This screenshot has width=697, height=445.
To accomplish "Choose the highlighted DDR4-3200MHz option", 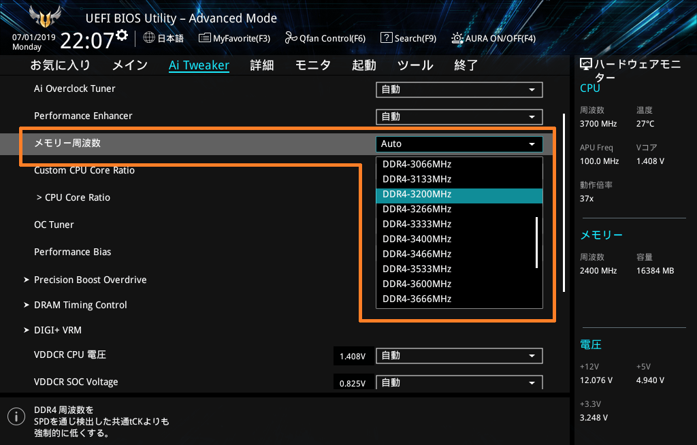I will [459, 195].
